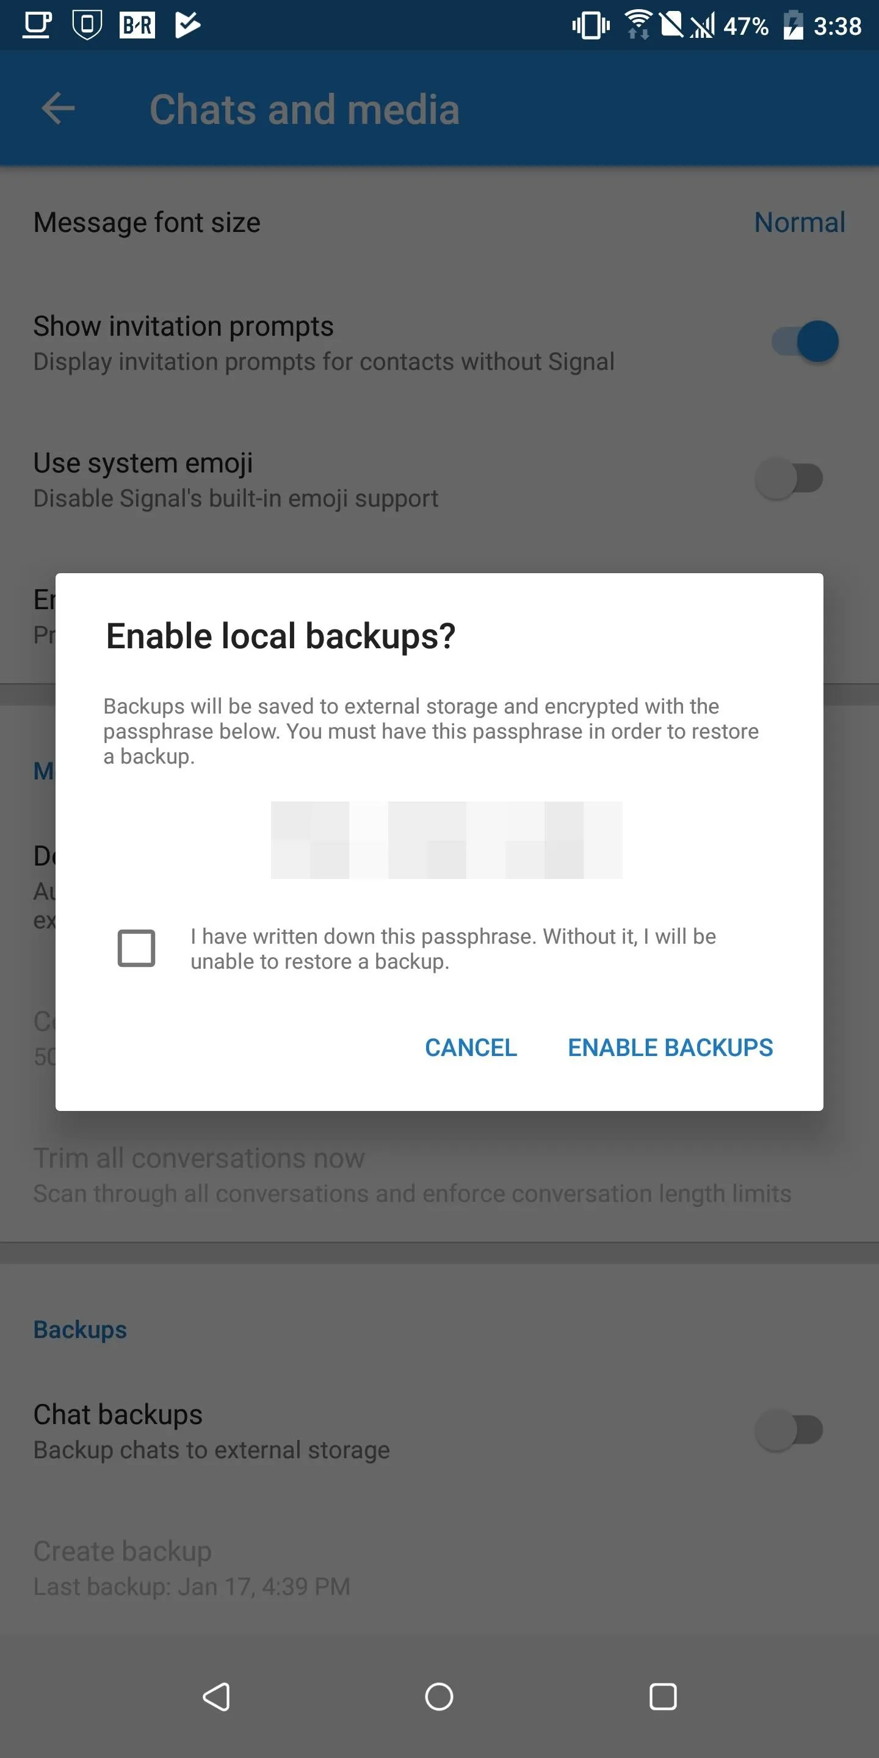This screenshot has width=879, height=1758.
Task: Tap the checkmark notification icon
Action: point(187,25)
